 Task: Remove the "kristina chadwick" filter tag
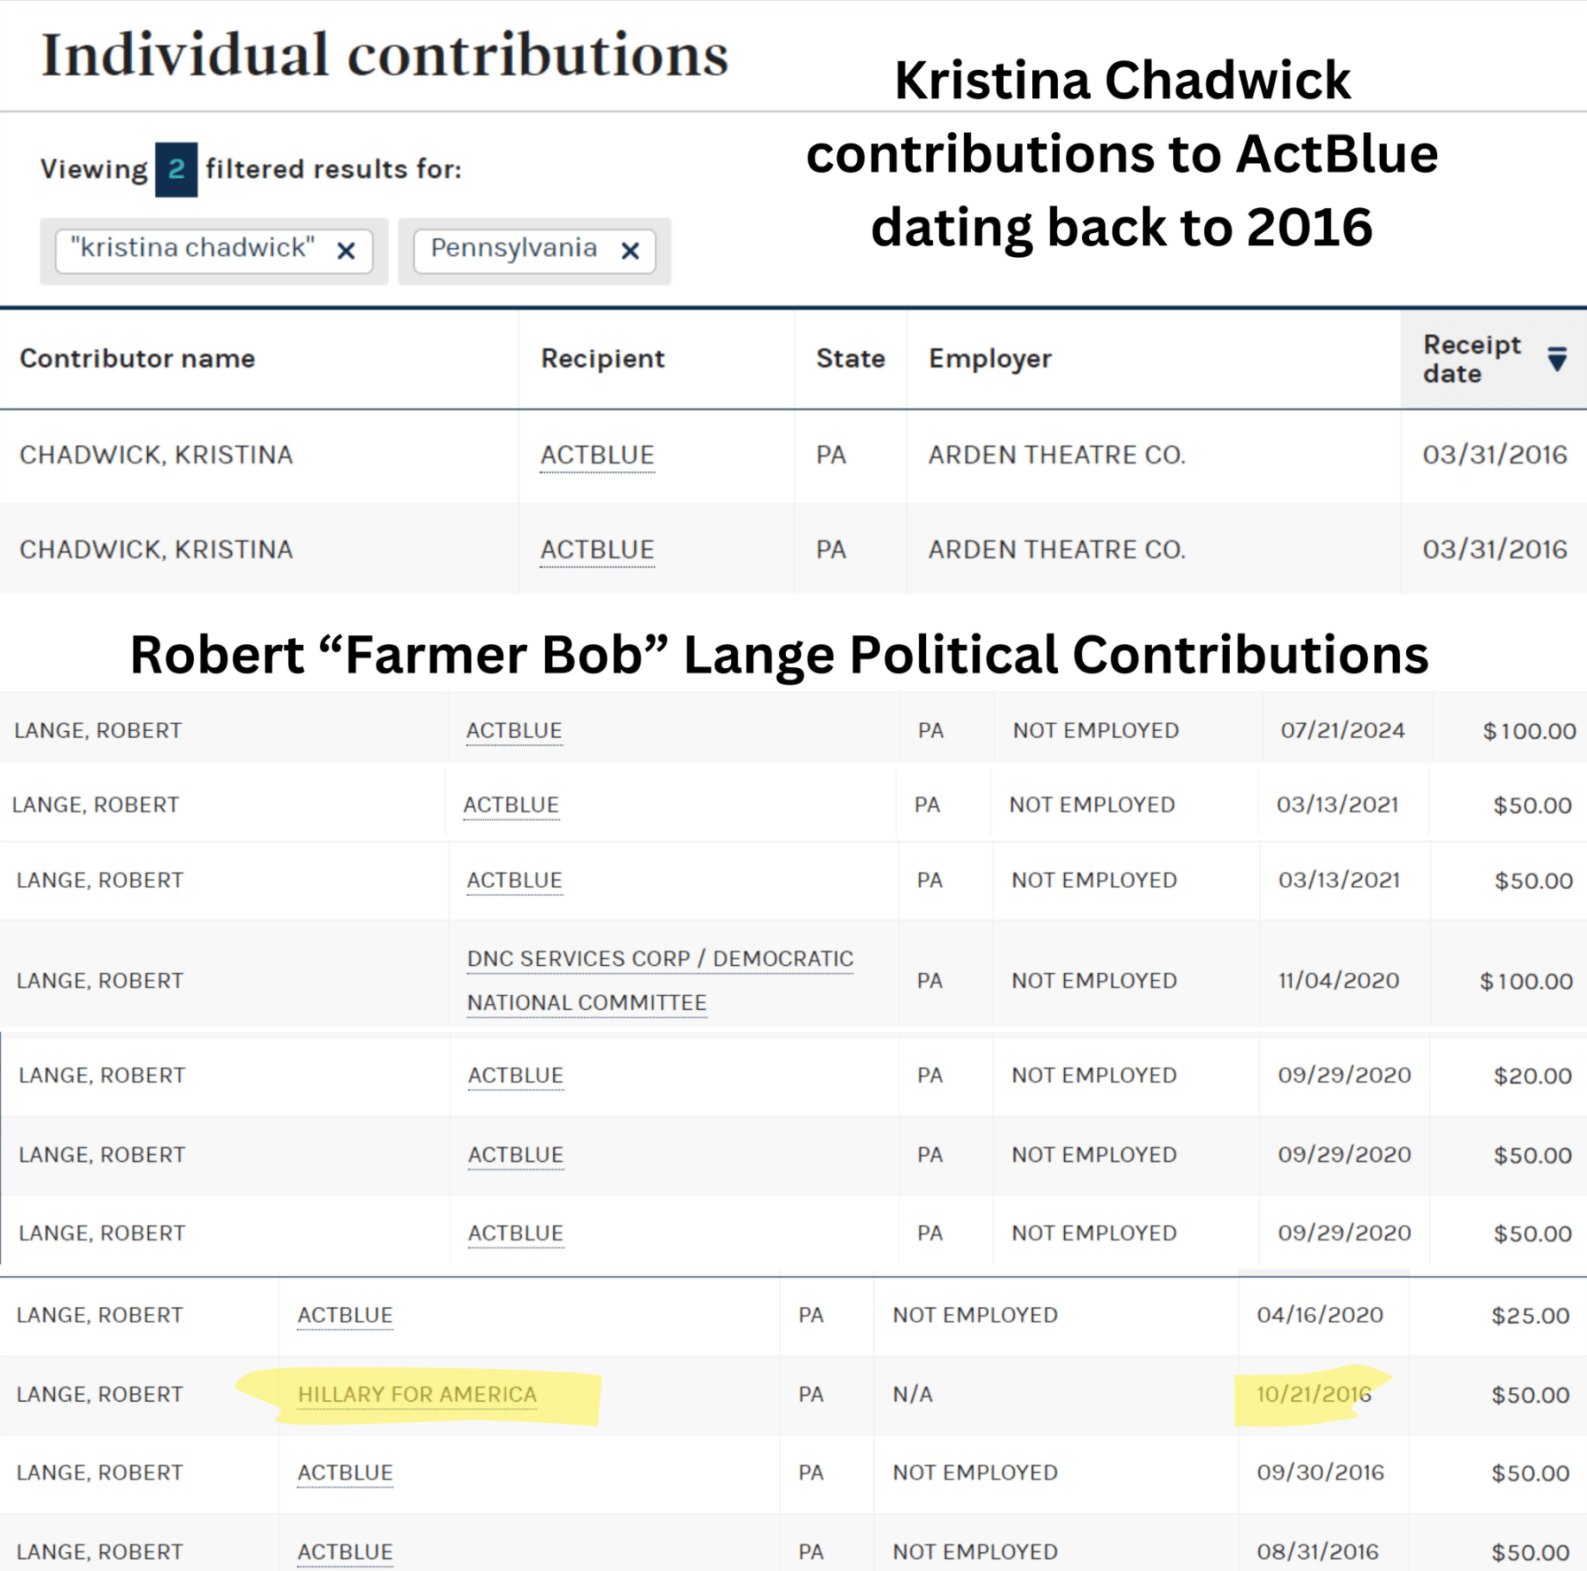click(x=346, y=251)
